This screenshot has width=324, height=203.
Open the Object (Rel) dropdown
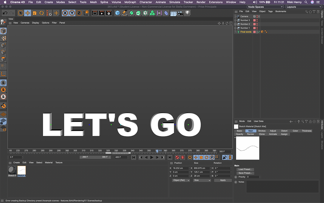181,180
